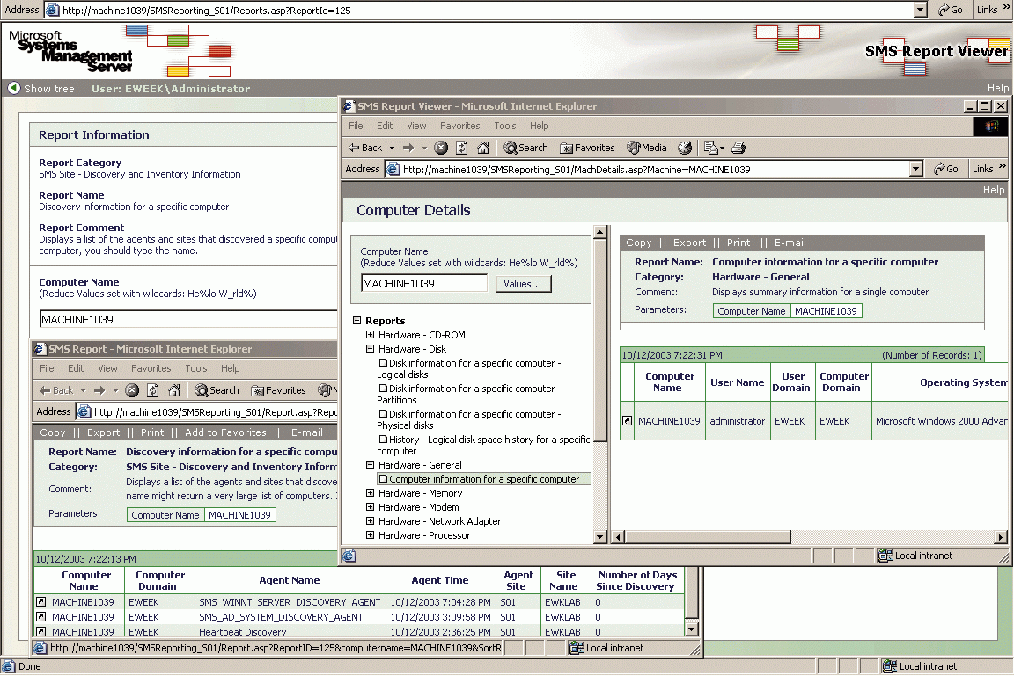
Task: Select Disk information - Logical disks report
Action: click(x=469, y=368)
